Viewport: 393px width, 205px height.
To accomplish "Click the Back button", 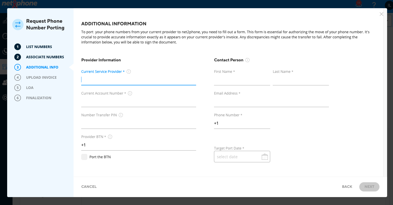I will tap(347, 187).
